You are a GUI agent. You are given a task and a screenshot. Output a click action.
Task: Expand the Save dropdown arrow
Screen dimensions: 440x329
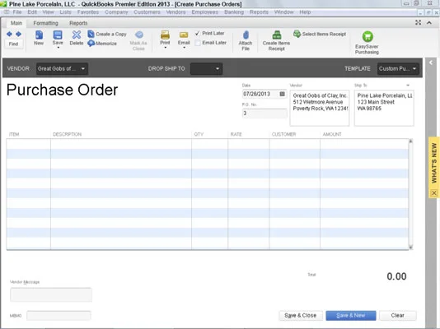(58, 48)
